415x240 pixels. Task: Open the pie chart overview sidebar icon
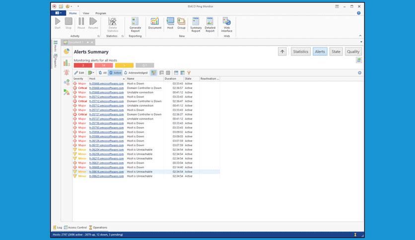click(x=67, y=51)
